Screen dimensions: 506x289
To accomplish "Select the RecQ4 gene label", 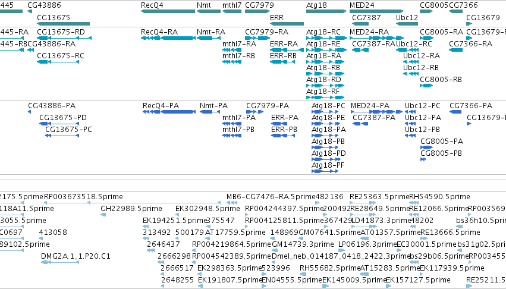I will point(152,5).
